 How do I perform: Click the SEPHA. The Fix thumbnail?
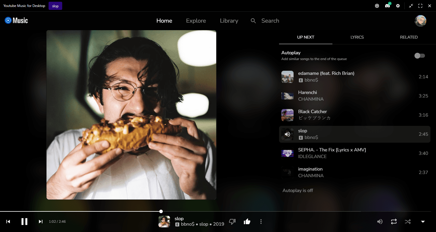[x=287, y=153]
